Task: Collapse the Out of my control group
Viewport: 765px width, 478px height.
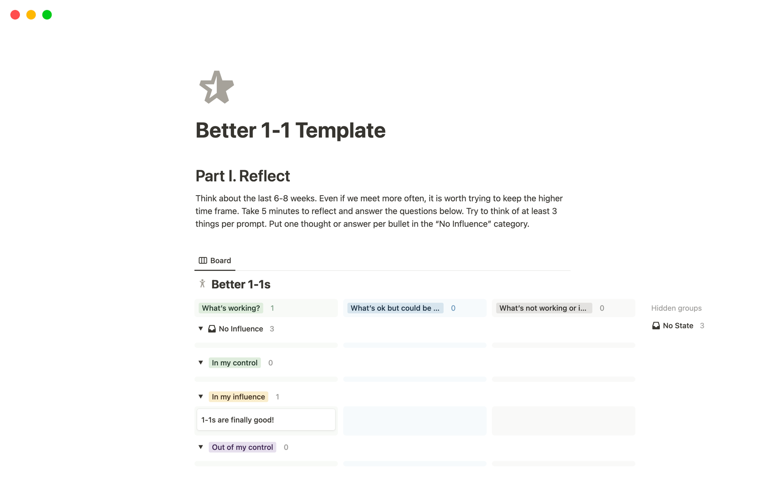Action: (201, 447)
